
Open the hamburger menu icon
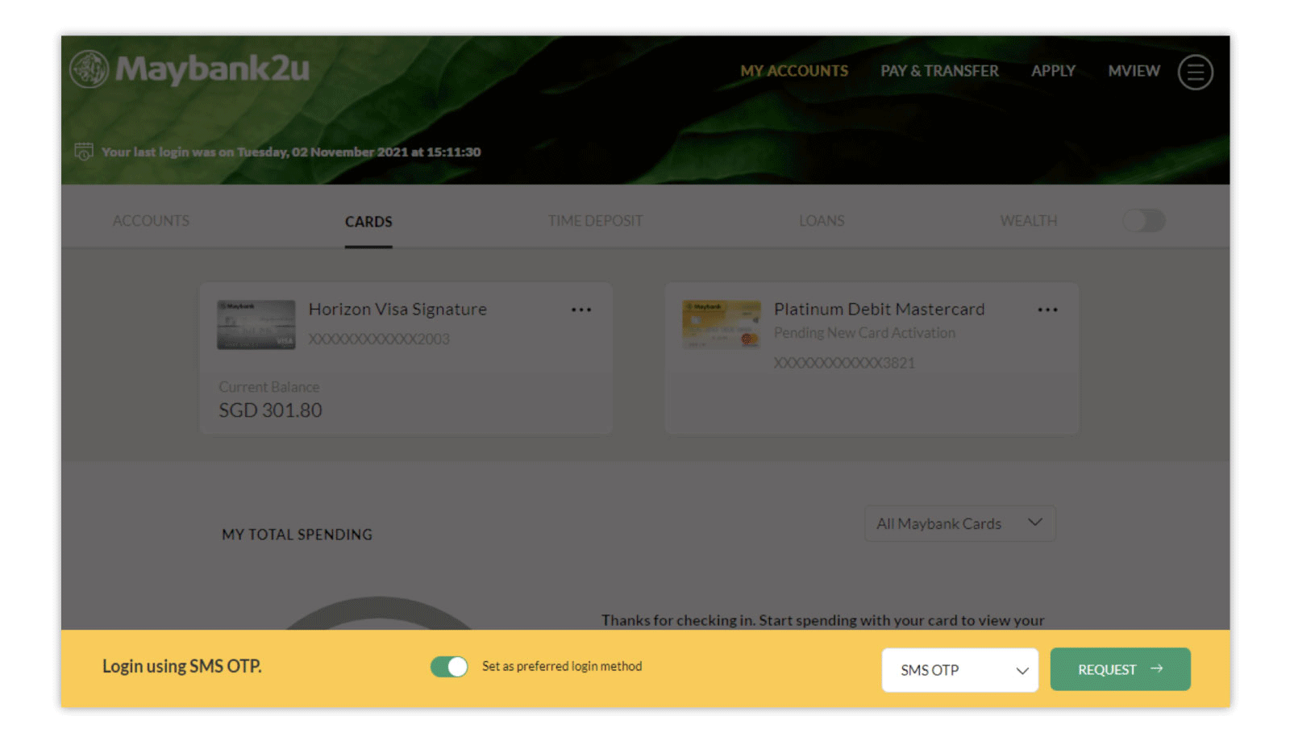point(1195,72)
